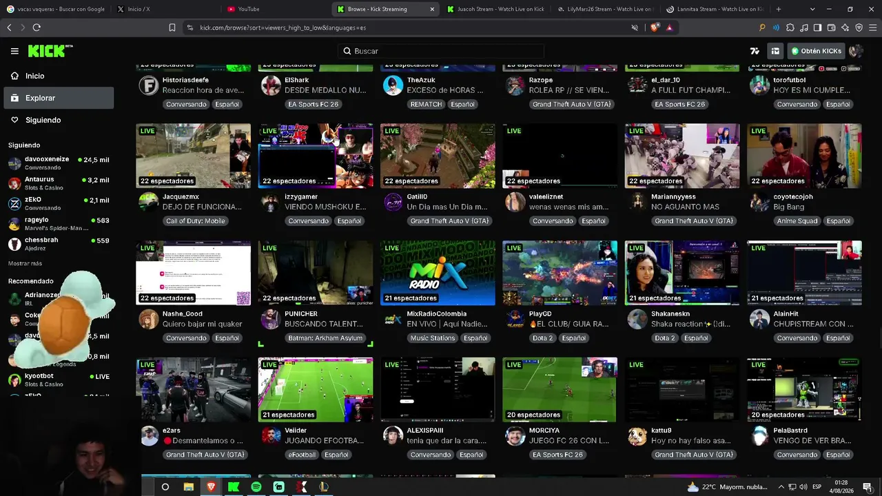The image size is (882, 496).
Task: Open the Brave VPN shield icon
Action: tap(859, 28)
